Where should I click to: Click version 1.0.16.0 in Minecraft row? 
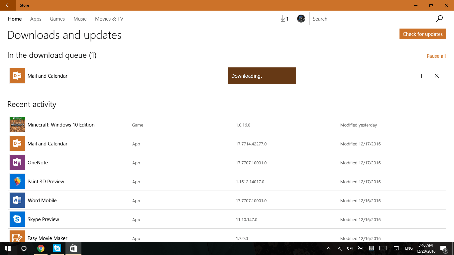coord(243,125)
